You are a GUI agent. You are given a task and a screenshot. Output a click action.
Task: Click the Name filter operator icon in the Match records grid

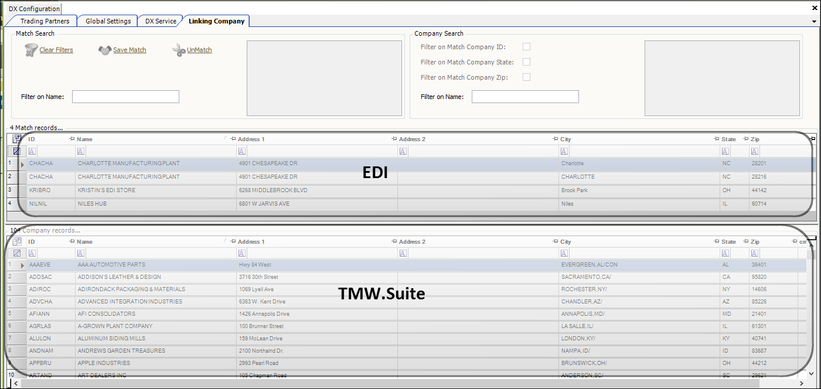[x=81, y=151]
